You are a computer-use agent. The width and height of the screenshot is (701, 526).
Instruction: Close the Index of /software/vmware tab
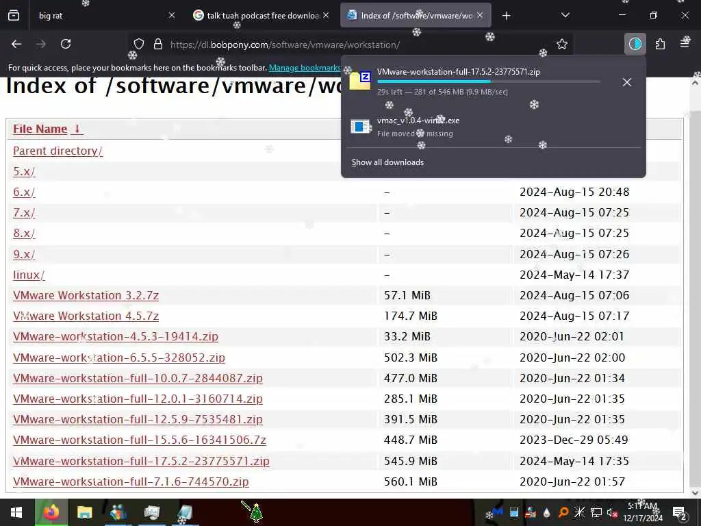tap(480, 16)
